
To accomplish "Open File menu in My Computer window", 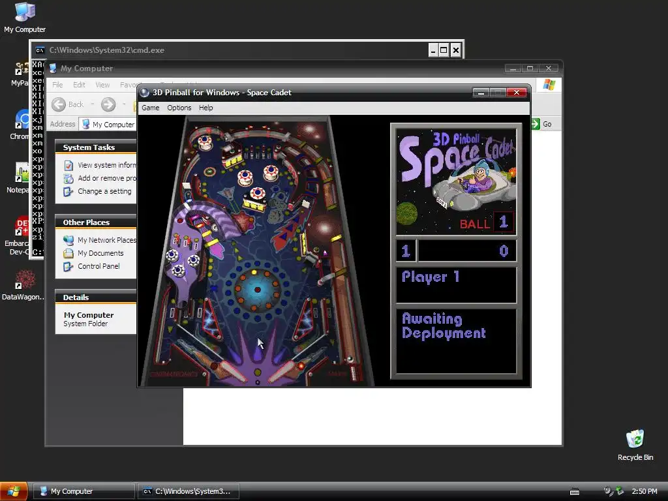I will tap(57, 85).
